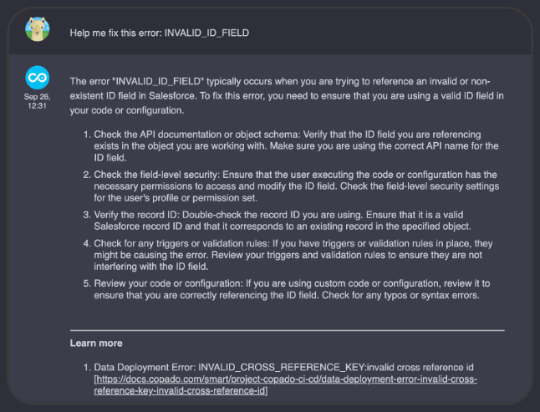Click 'ID field.' ending step 1
The image size is (540, 412).
(110, 158)
